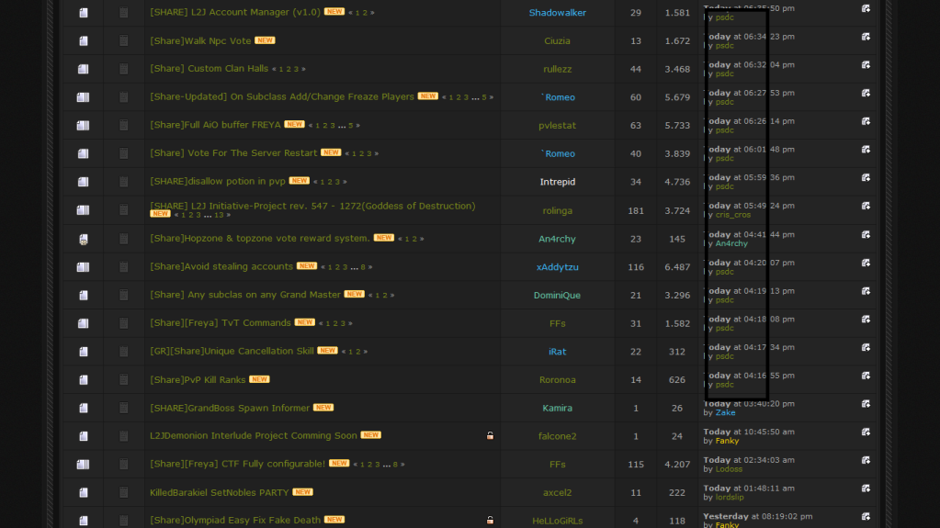Open the [Freya] CTF Fully configurable topic

click(237, 464)
